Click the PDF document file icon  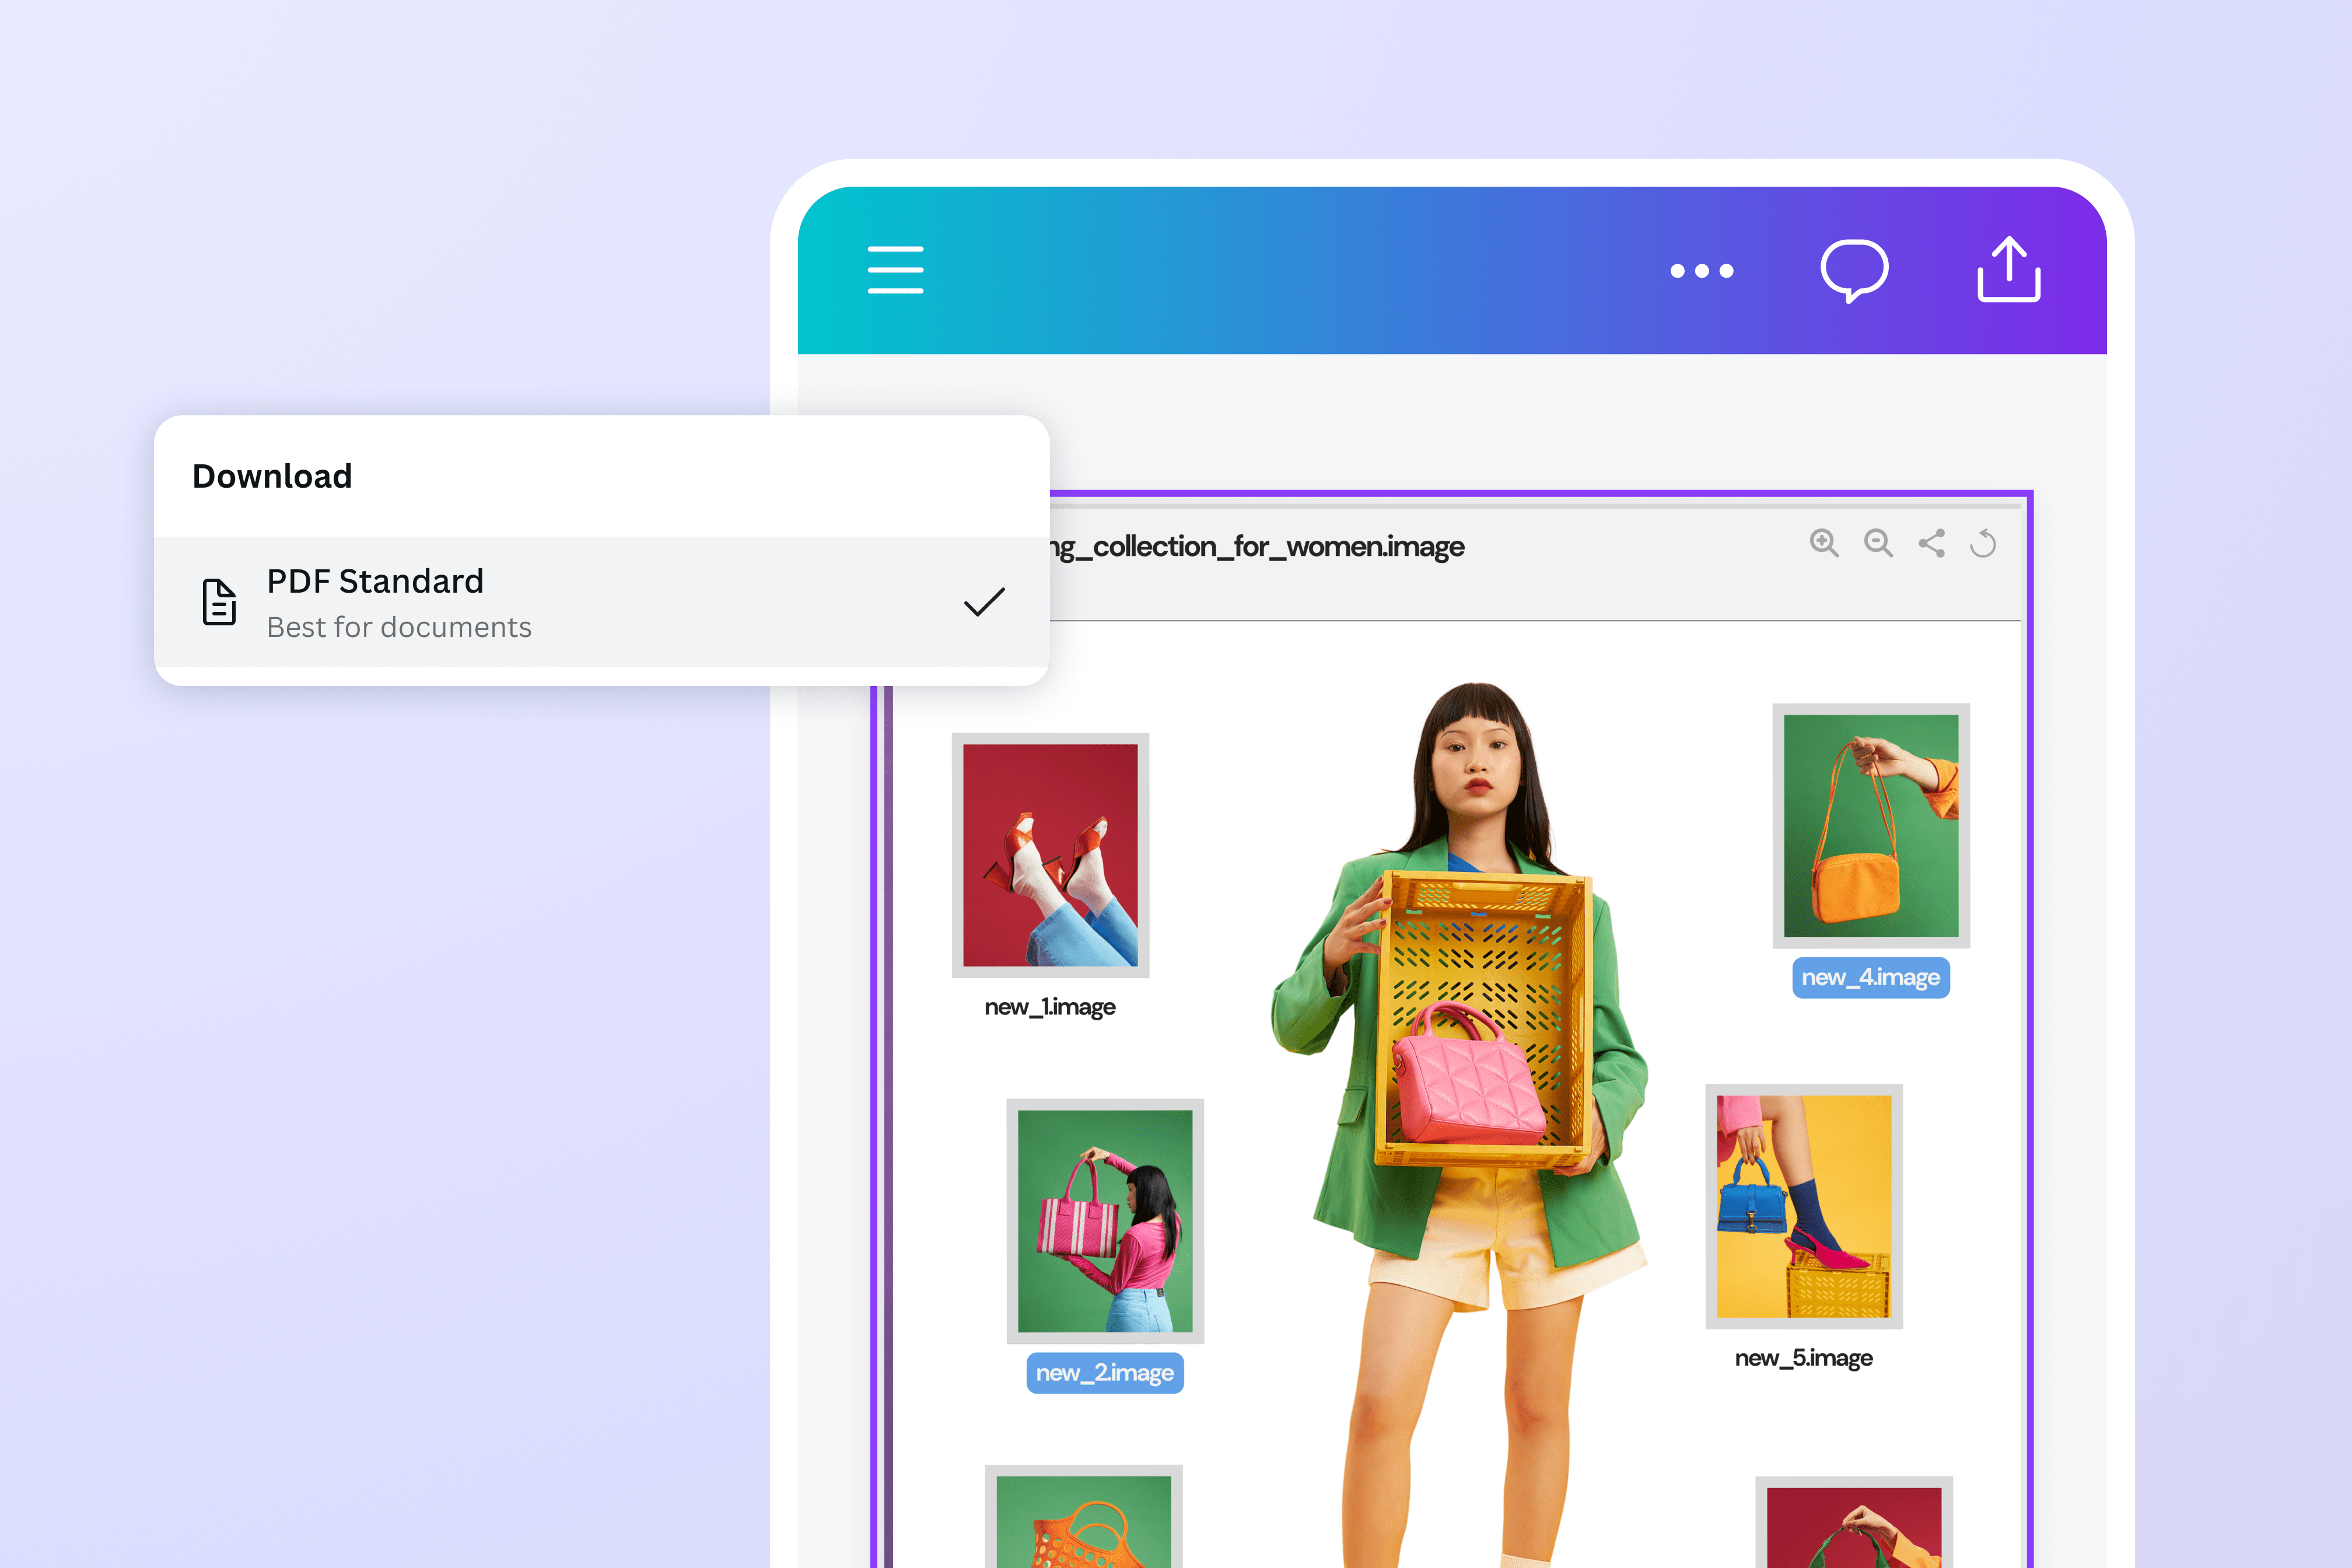(x=219, y=601)
